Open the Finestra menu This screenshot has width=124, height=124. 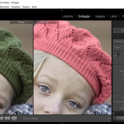[26, 7]
